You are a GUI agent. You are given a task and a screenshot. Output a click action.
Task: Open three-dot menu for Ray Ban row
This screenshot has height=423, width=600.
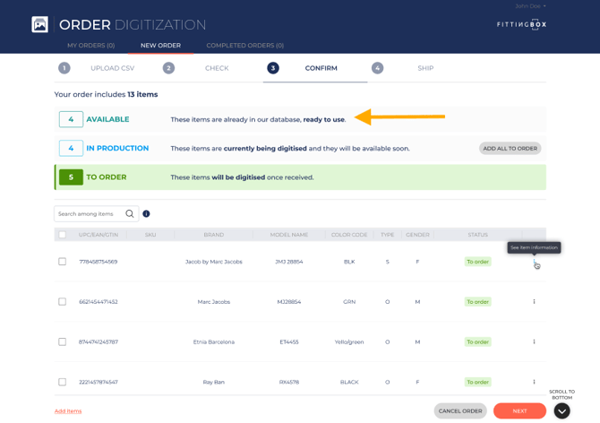pyautogui.click(x=534, y=382)
